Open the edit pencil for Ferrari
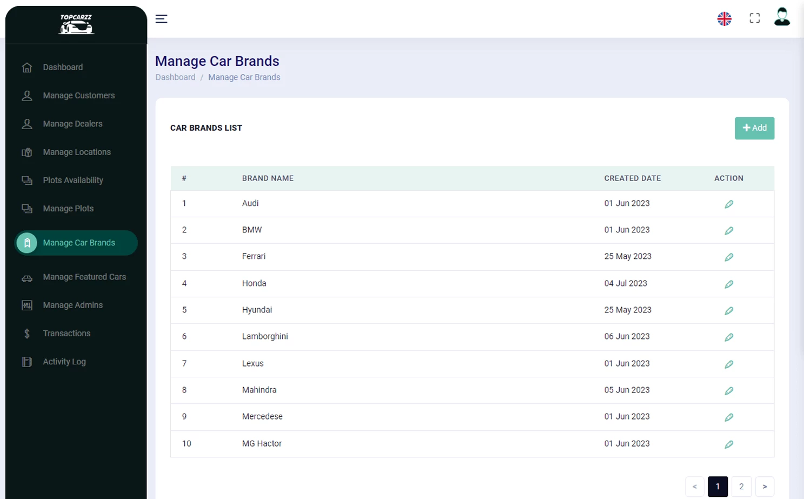Image resolution: width=804 pixels, height=499 pixels. click(x=729, y=257)
